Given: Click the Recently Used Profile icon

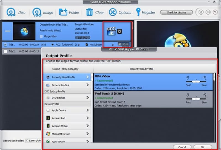Looking at the screenshot, I should tap(48, 77).
